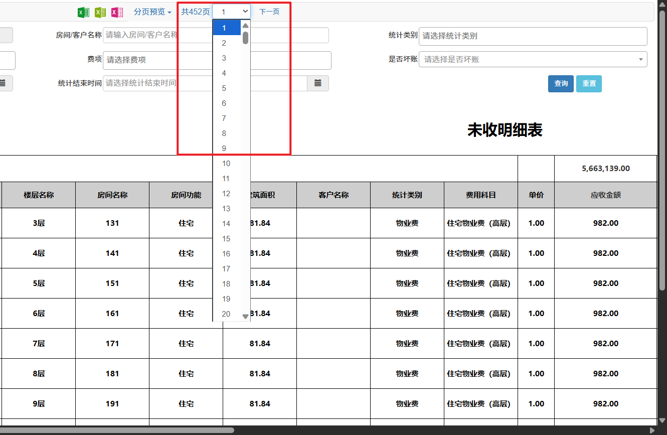Click the 单价 column header
The image size is (667, 435).
click(x=536, y=195)
